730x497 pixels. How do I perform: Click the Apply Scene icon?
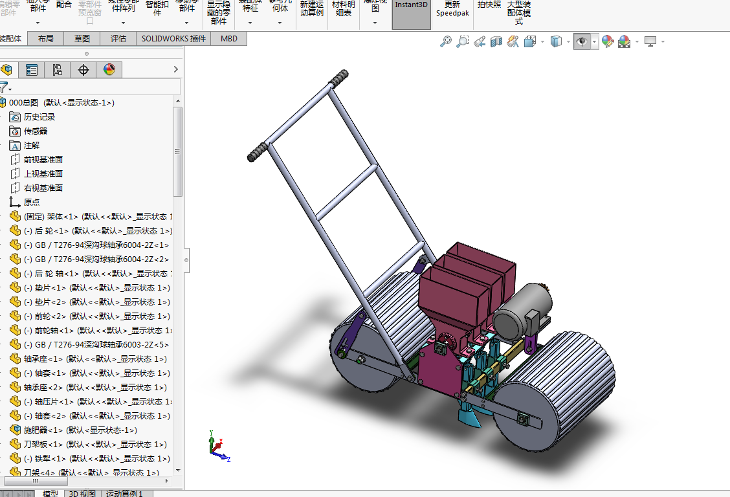(624, 41)
